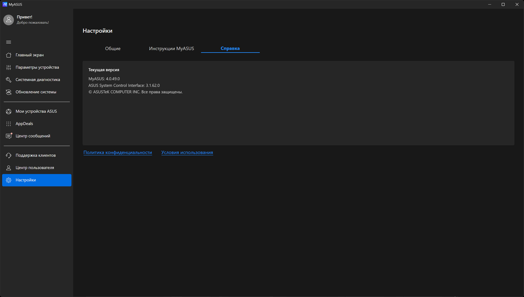Maximize the MyASUS window
Image resolution: width=524 pixels, height=297 pixels.
click(503, 4)
